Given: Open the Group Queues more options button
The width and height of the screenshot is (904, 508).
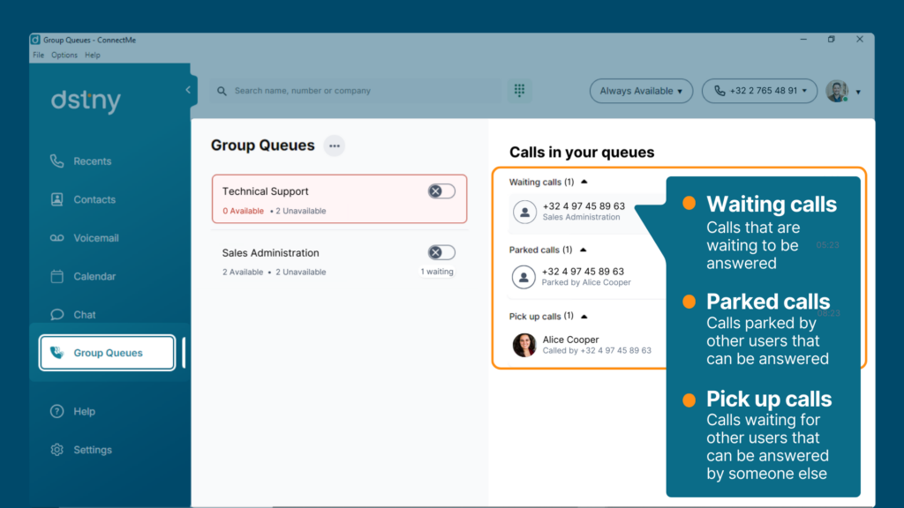Looking at the screenshot, I should pos(335,146).
